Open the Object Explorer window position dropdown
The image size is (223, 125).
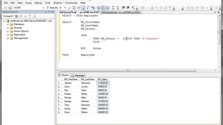click(46, 12)
